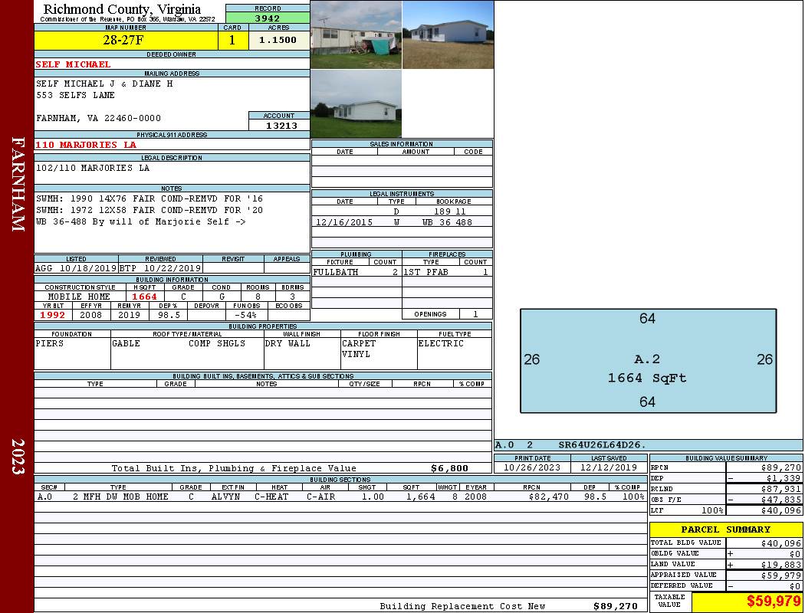
Task: Select the red H SQFT value 1664
Action: 144,297
